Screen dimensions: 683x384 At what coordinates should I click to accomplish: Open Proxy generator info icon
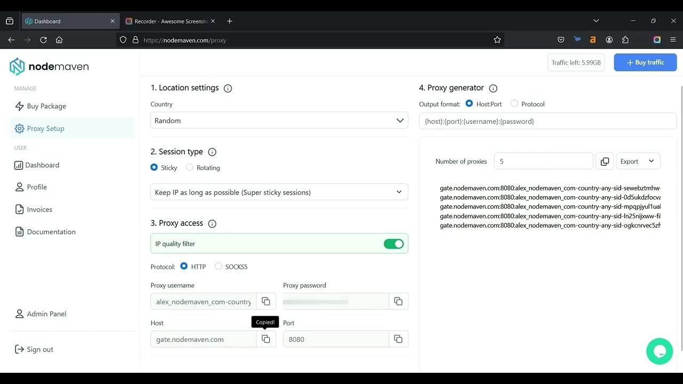(493, 89)
